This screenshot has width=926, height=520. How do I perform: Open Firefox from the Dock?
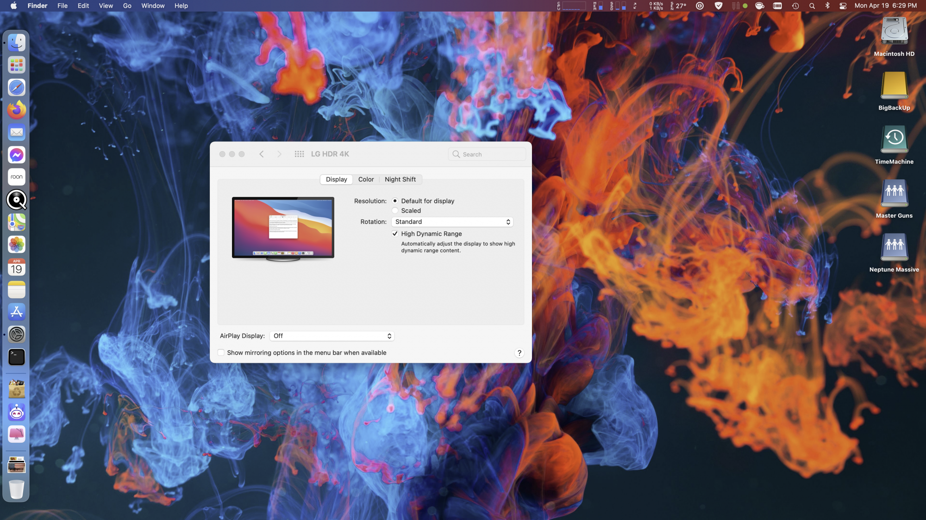(x=17, y=110)
